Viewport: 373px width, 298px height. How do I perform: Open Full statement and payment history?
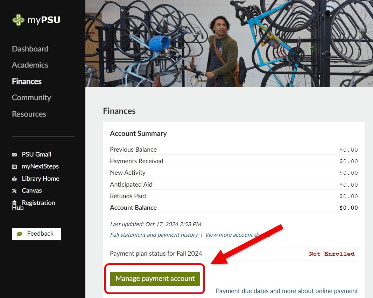click(154, 235)
